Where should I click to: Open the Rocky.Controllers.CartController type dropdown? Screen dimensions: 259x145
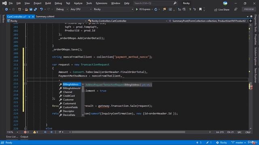tap(127, 21)
